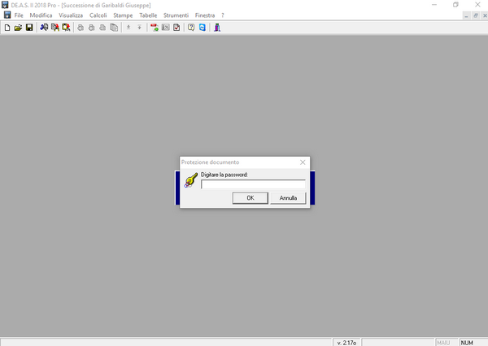Open the Visualizza menu

click(71, 15)
